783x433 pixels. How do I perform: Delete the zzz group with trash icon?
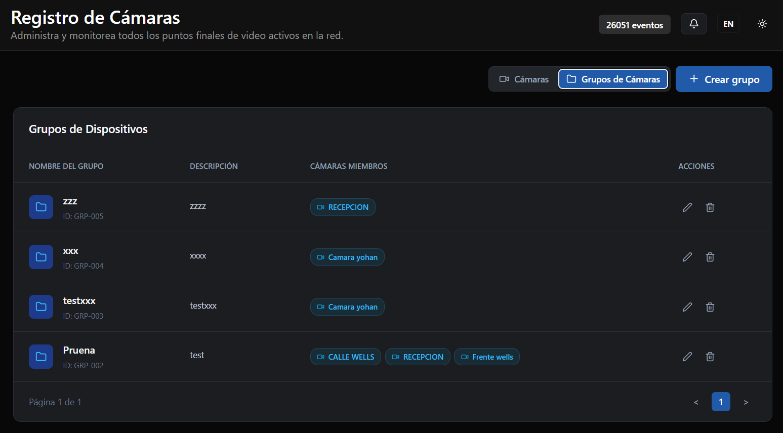coord(710,207)
